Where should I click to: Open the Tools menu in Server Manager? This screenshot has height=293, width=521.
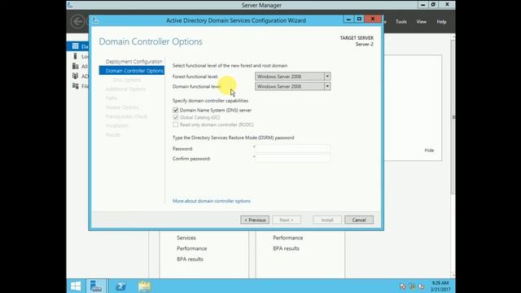401,22
